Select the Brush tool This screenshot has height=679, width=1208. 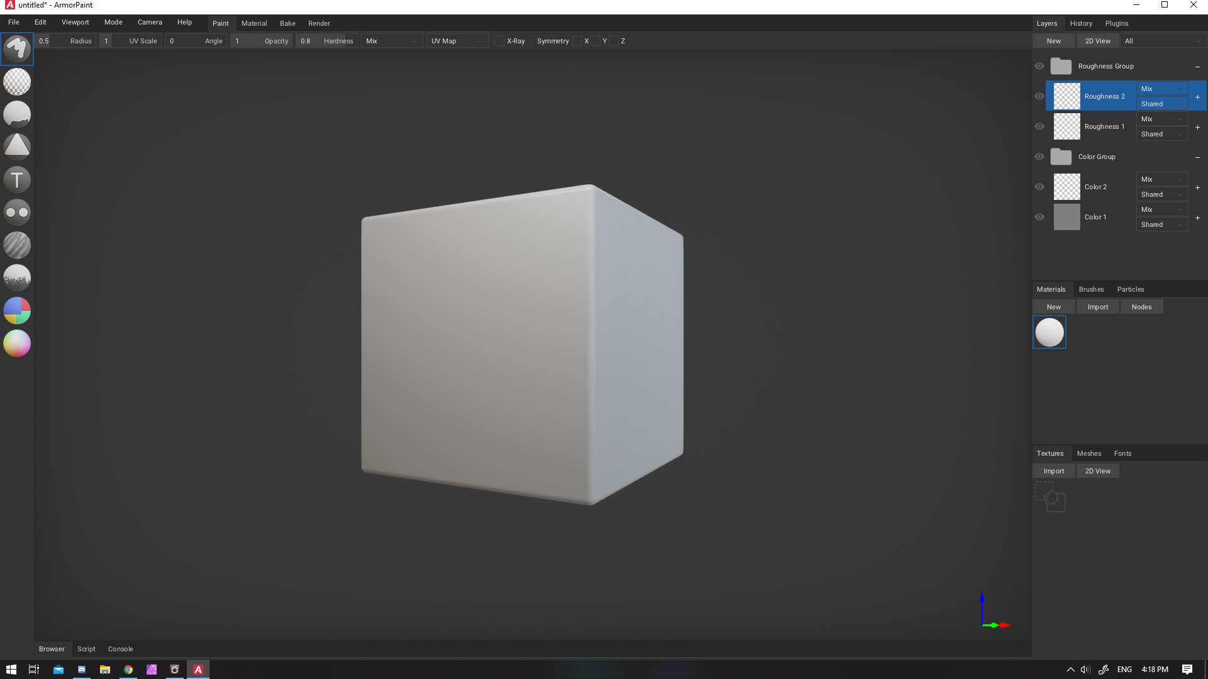(17, 49)
